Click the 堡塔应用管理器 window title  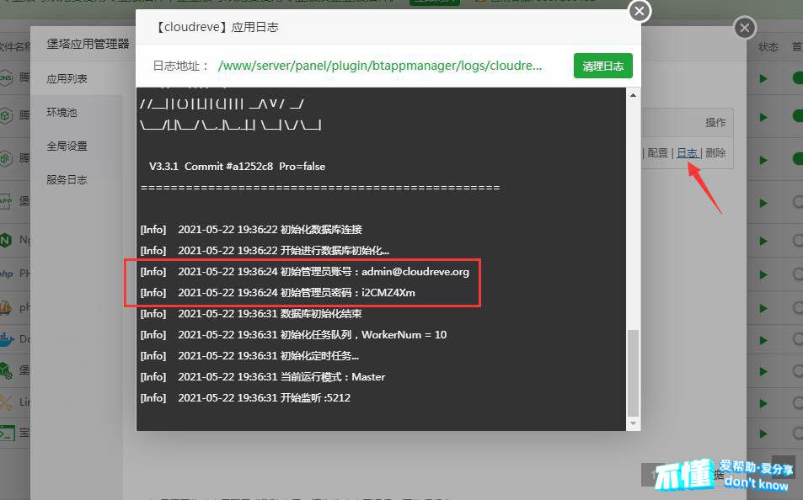(x=88, y=44)
